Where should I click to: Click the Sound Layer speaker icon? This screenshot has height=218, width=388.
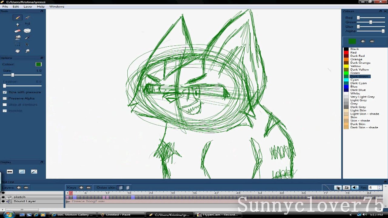coord(9,201)
